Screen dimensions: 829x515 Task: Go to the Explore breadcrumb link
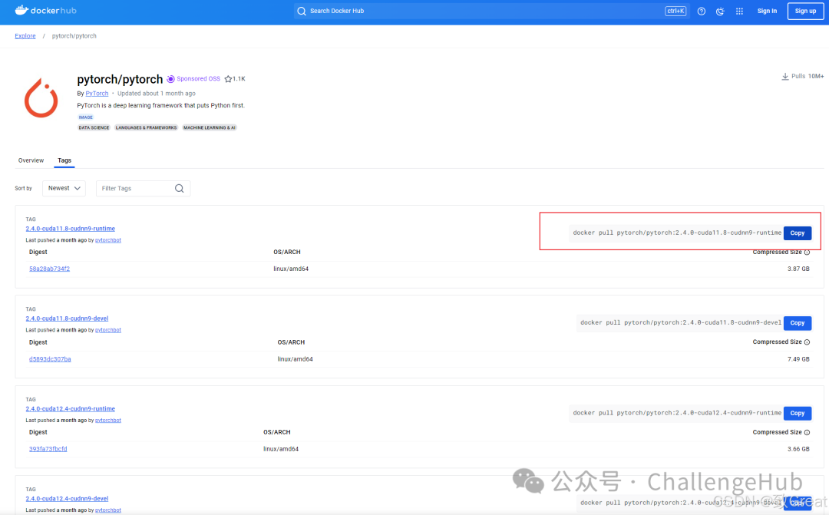[25, 36]
